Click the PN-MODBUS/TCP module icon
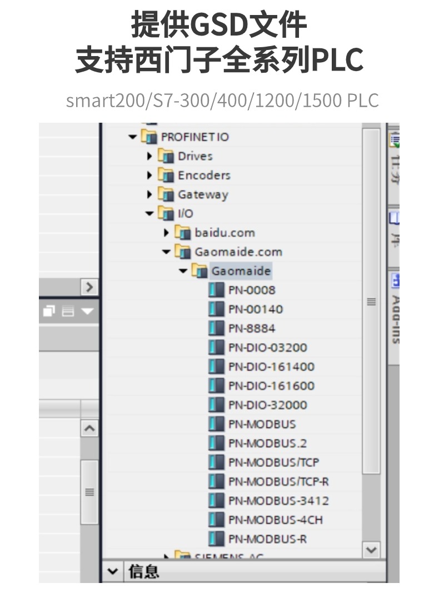Image resolution: width=439 pixels, height=603 pixels. pyautogui.click(x=216, y=463)
